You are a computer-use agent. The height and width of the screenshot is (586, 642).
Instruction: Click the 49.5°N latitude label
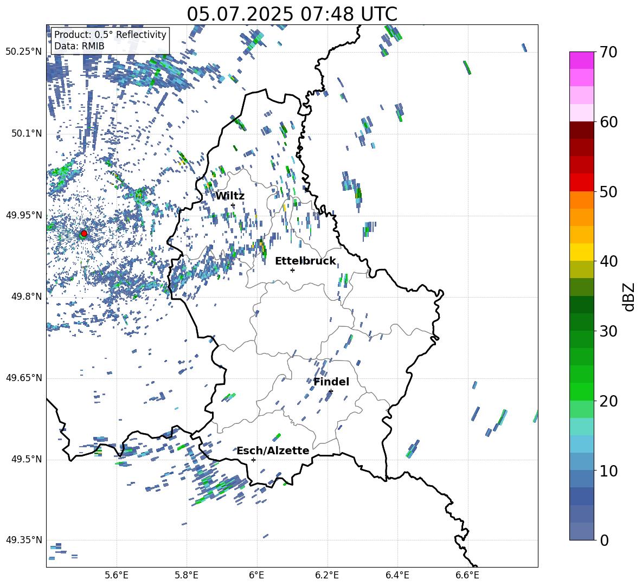[x=27, y=459]
